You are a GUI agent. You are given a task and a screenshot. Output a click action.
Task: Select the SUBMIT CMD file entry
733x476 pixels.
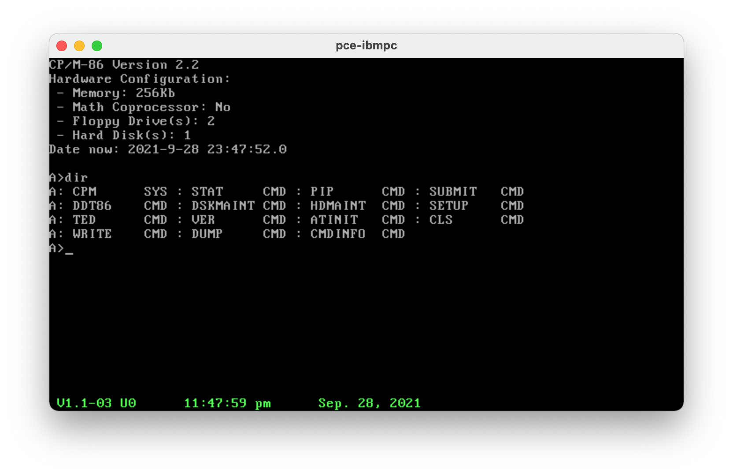click(x=453, y=191)
